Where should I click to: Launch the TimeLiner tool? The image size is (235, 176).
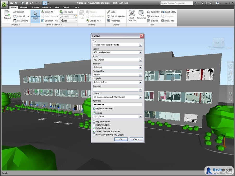(141, 15)
